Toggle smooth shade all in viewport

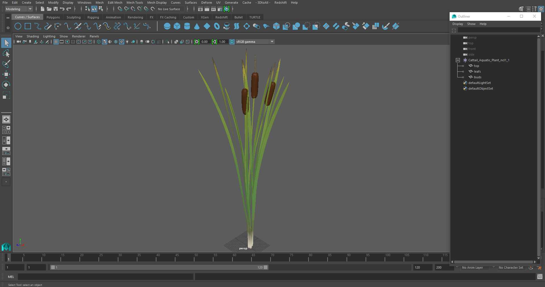(x=104, y=42)
